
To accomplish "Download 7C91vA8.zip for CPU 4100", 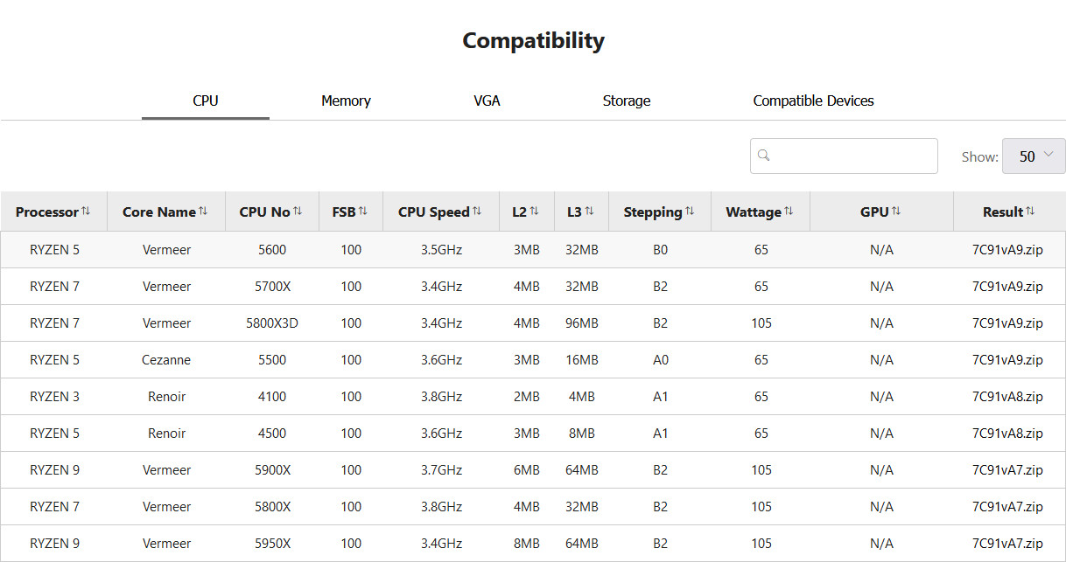I will click(x=1007, y=397).
